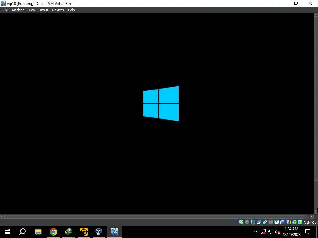
Task: Click the recording status icon
Action: click(282, 222)
